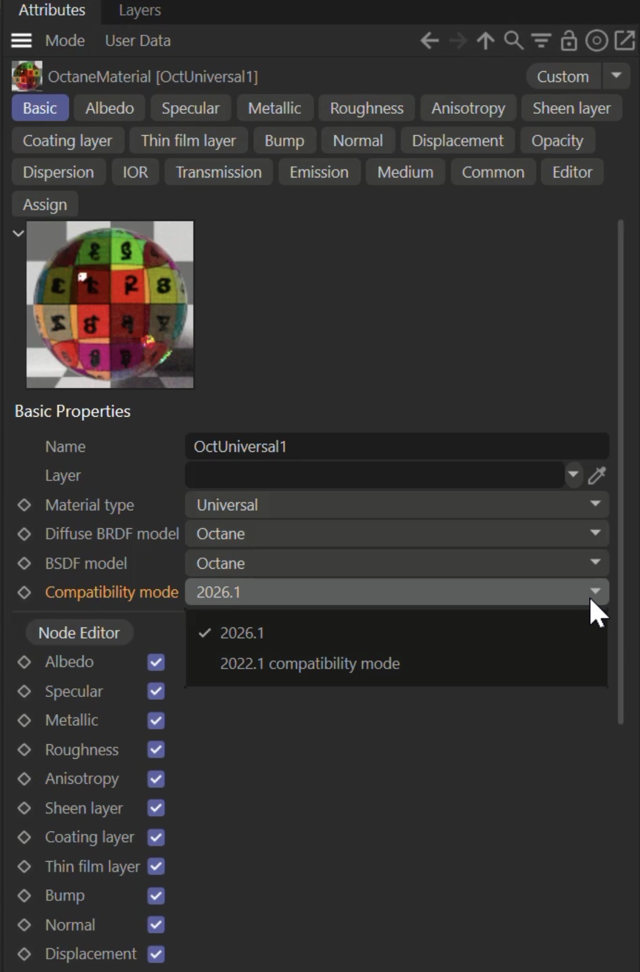Toggle the Displacement checkbox

[x=156, y=954]
